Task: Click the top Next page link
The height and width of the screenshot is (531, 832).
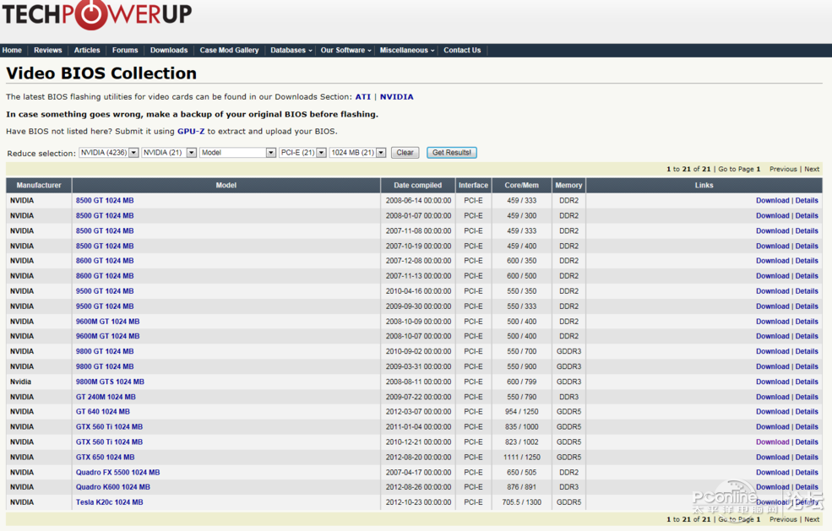Action: click(x=812, y=169)
